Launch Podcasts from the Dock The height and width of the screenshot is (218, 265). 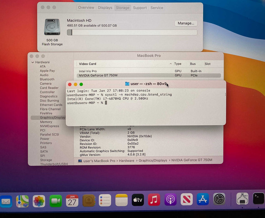(x=170, y=200)
